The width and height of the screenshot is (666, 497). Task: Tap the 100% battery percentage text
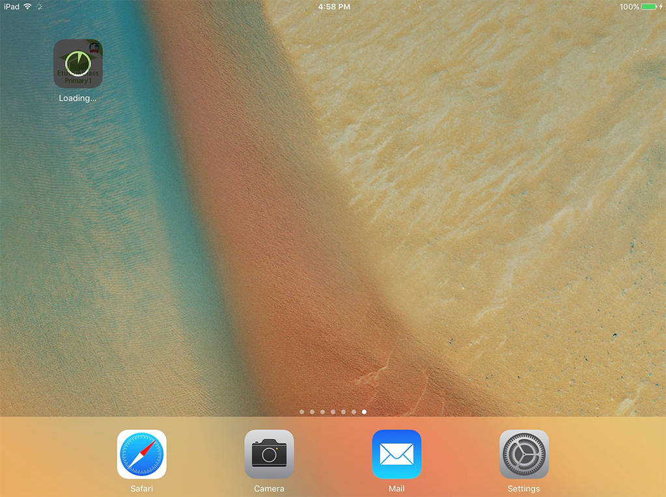point(629,7)
